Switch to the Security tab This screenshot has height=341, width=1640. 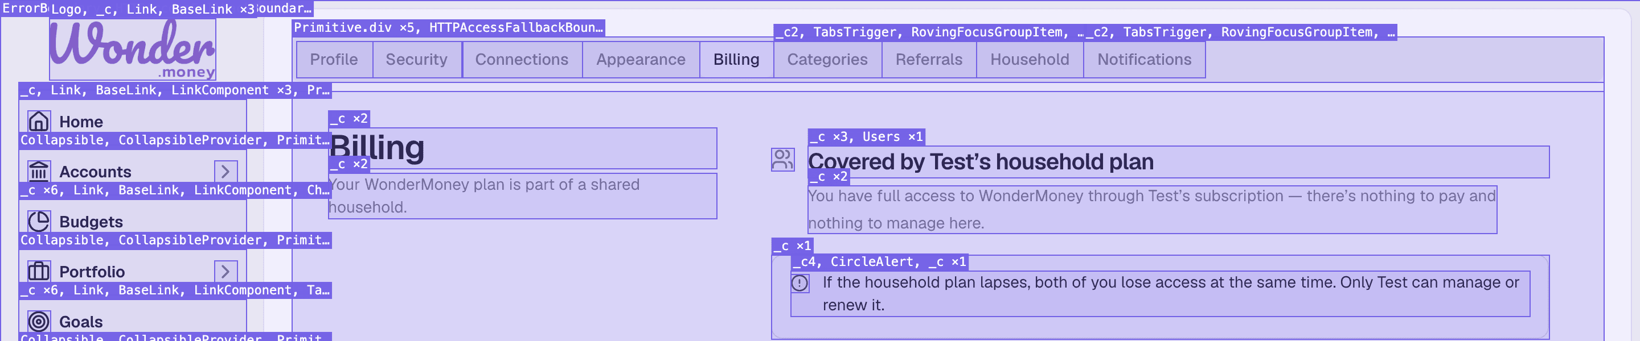click(x=417, y=60)
